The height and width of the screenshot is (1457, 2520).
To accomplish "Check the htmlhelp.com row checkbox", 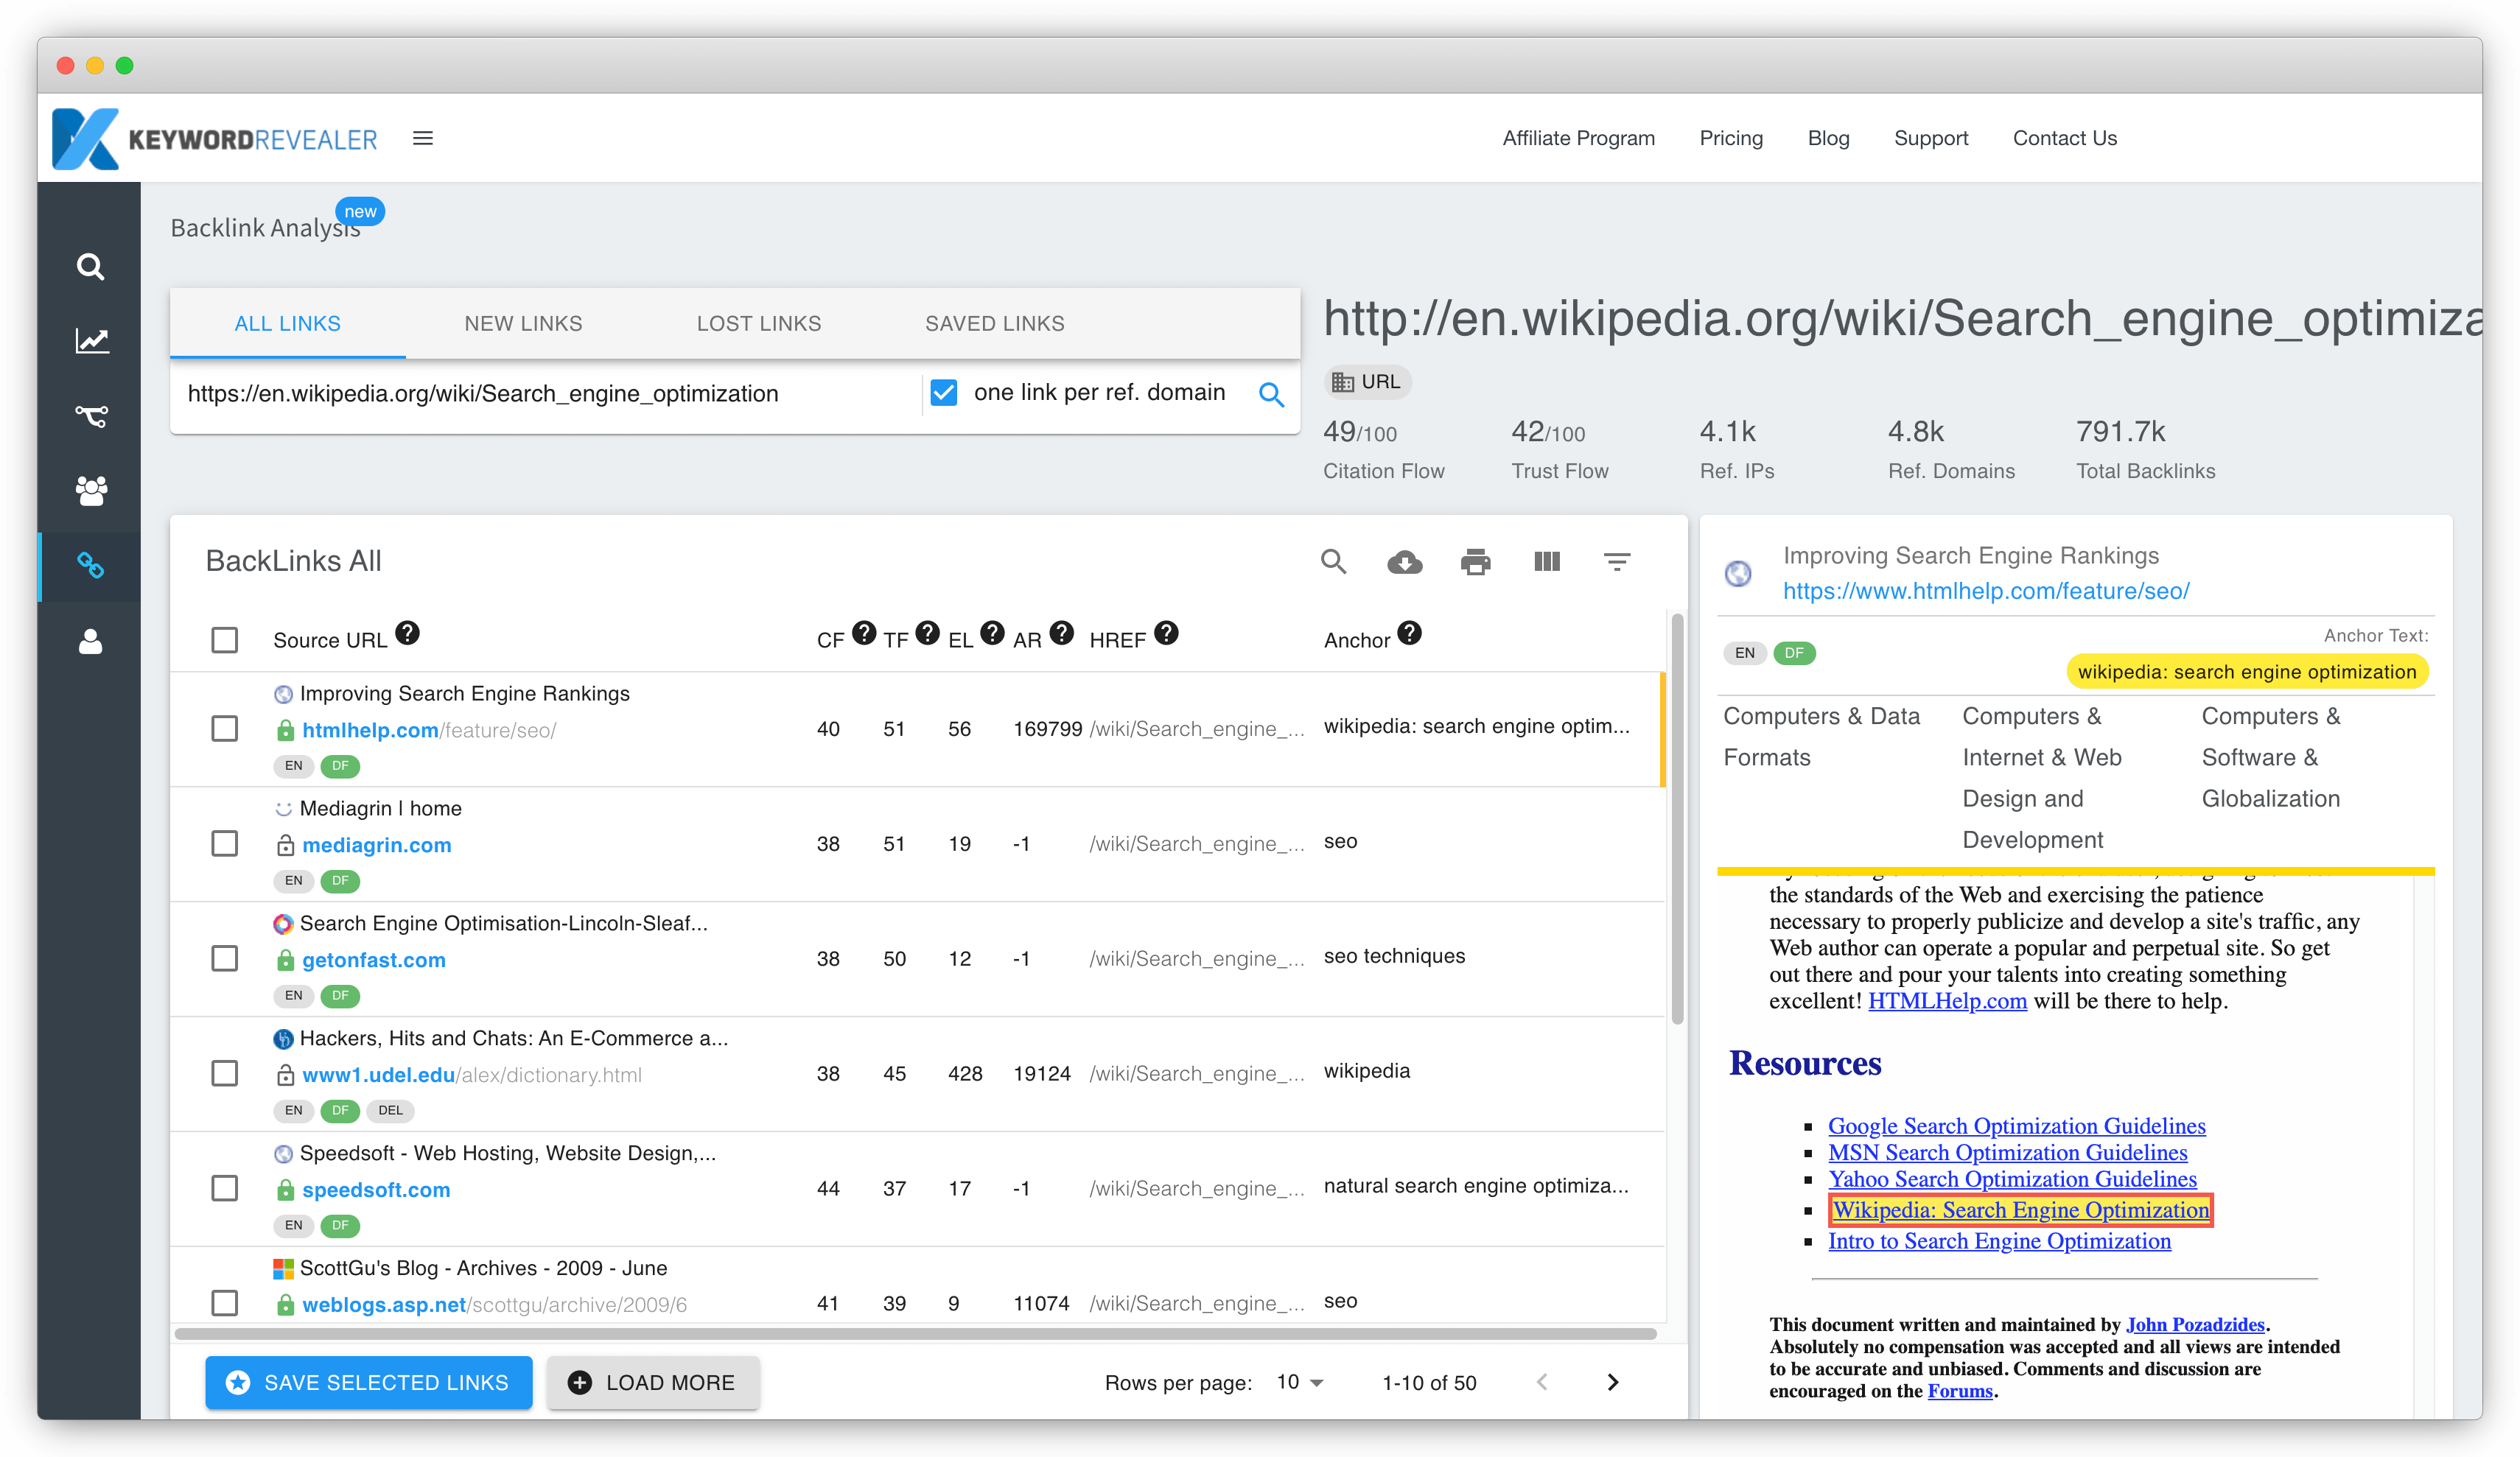I will pos(224,728).
